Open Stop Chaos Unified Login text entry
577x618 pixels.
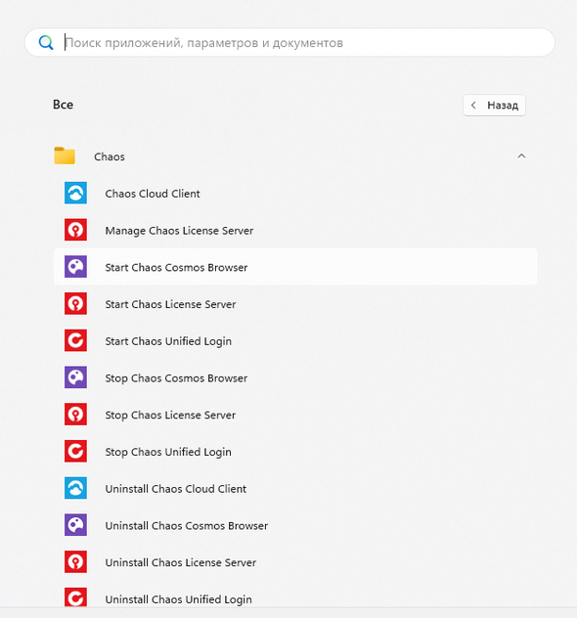(168, 452)
